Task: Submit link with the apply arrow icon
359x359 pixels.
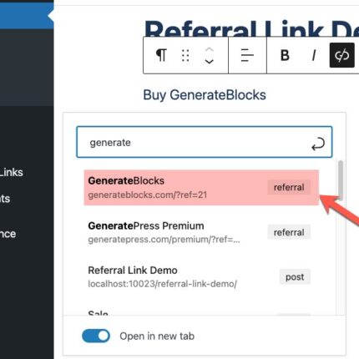Action: [318, 144]
